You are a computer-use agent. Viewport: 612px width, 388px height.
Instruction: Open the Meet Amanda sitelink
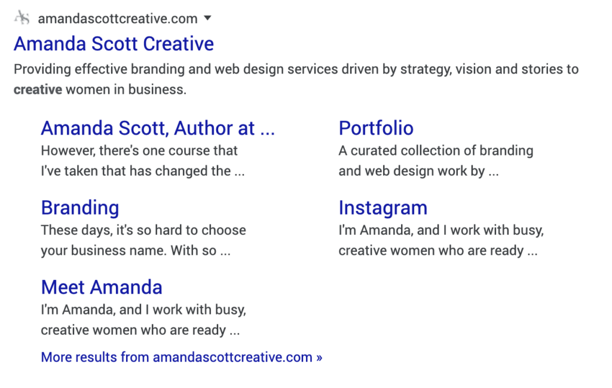click(102, 287)
